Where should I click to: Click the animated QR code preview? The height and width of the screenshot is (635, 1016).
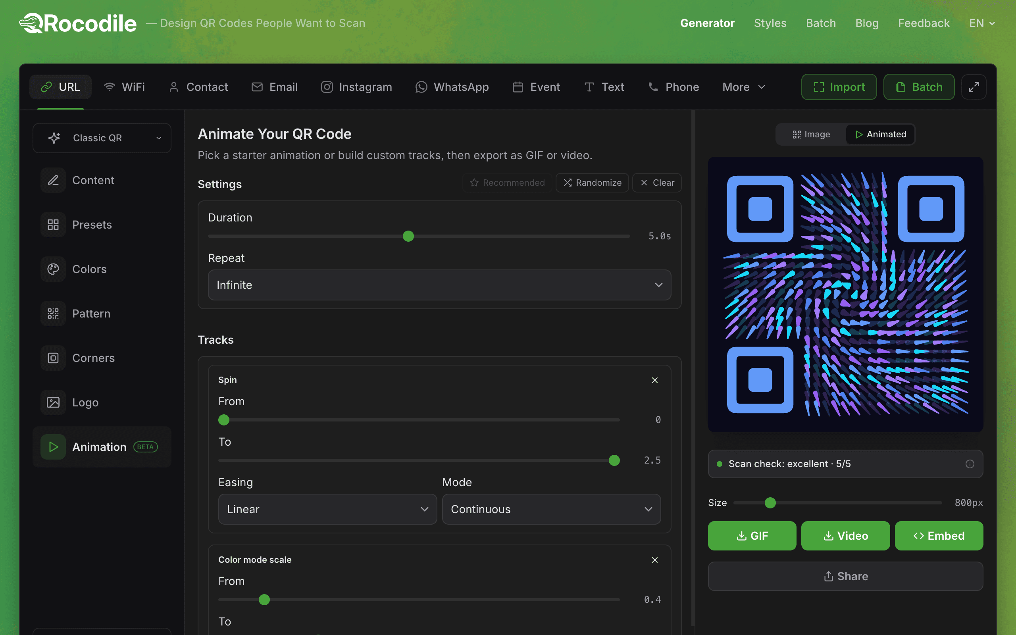[846, 294]
